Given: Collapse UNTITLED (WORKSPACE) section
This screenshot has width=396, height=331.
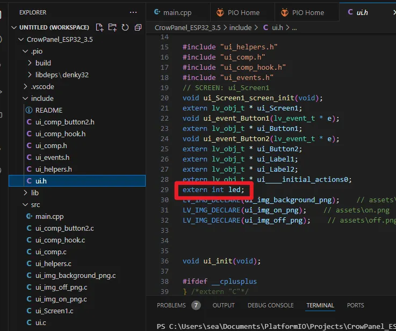Looking at the screenshot, I should tap(14, 27).
